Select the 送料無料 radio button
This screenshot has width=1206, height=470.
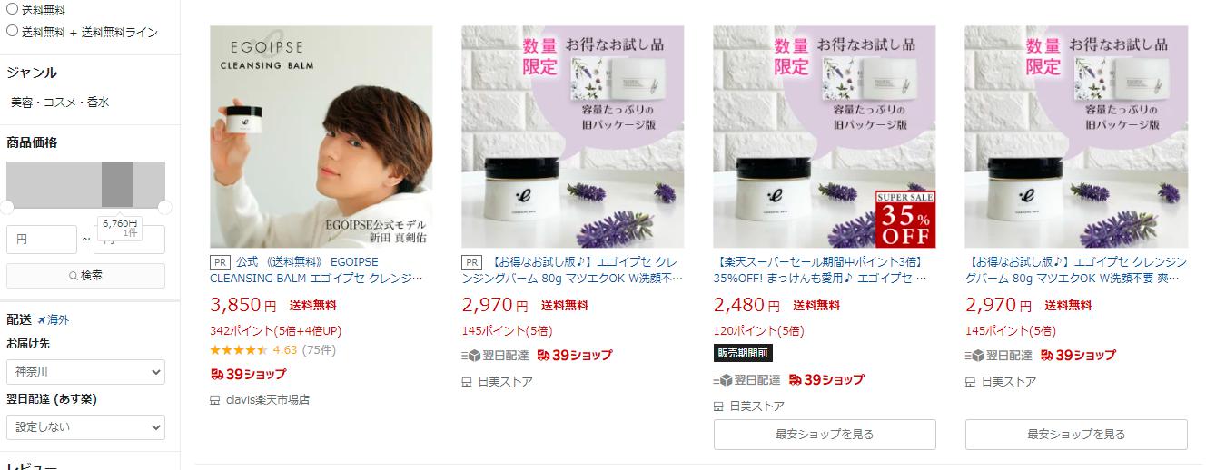click(x=13, y=10)
